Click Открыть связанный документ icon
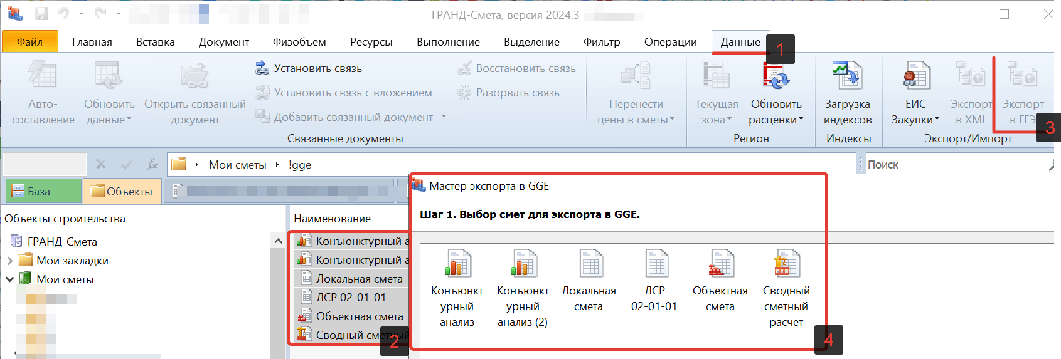 click(x=195, y=75)
